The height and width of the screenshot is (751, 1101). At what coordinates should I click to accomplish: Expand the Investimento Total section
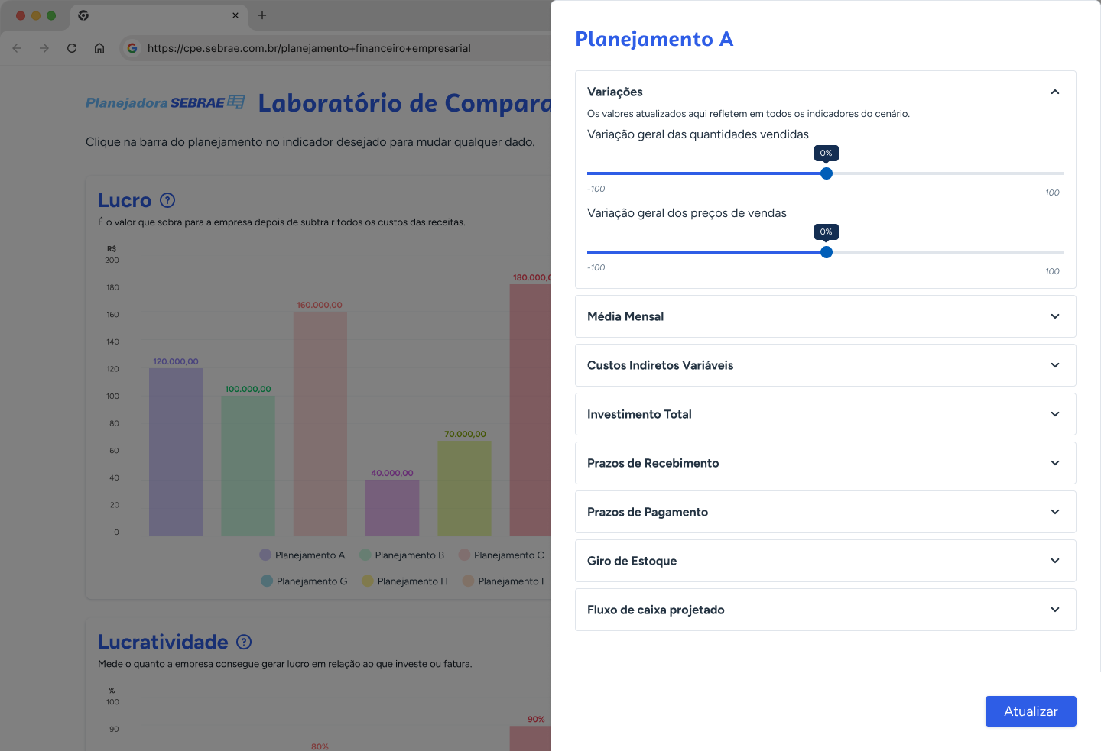(x=826, y=414)
